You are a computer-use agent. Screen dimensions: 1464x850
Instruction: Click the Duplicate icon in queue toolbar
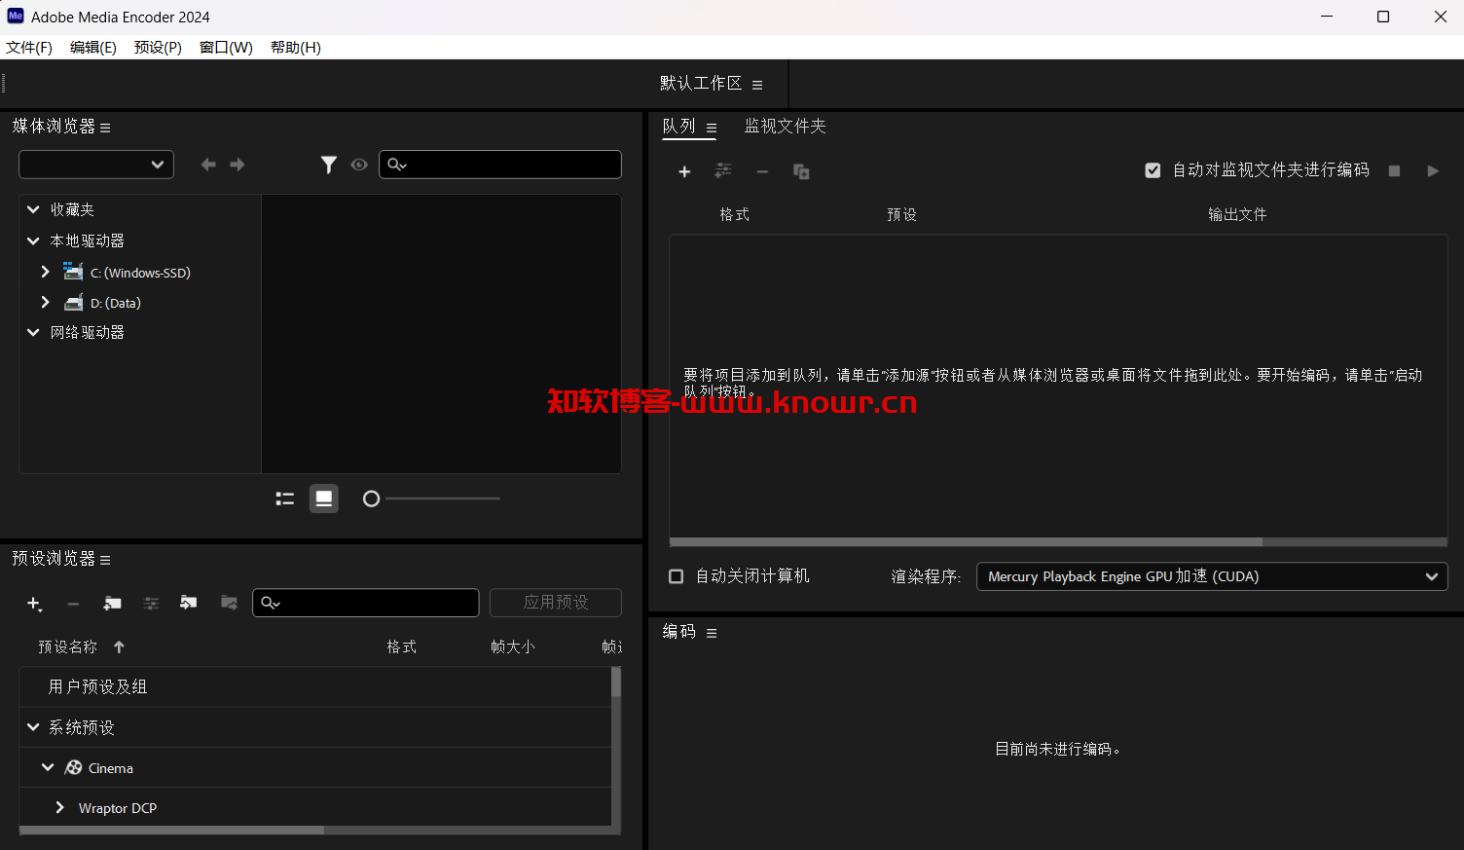point(801,171)
